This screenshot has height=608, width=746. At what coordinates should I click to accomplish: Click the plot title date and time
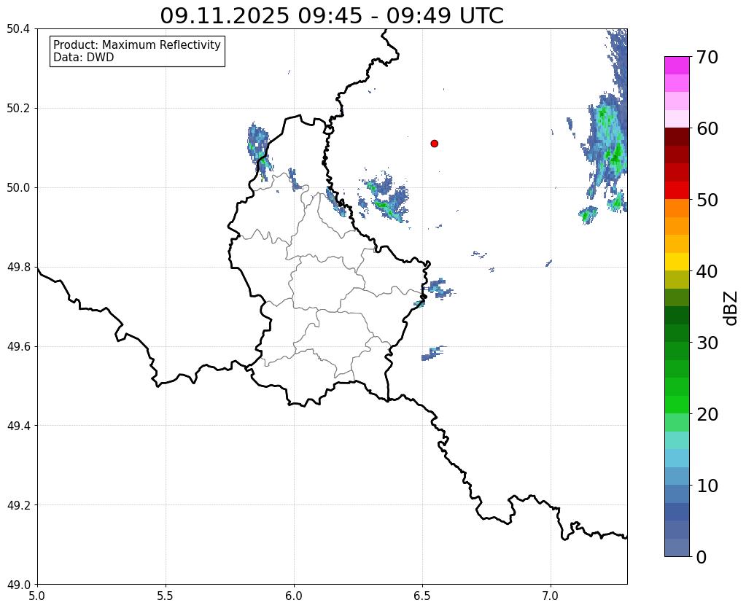[332, 15]
